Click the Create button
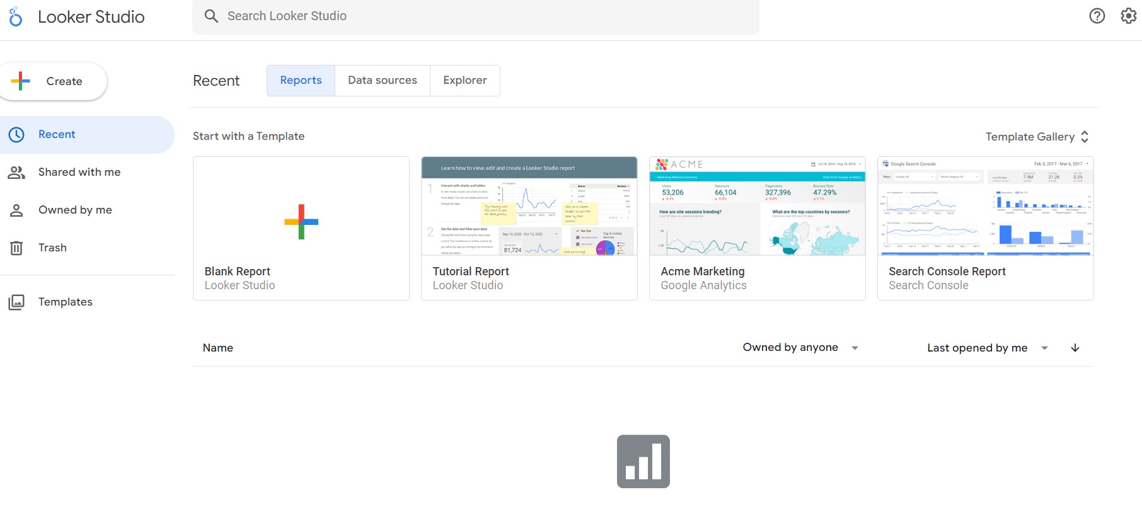This screenshot has height=521, width=1142. 53,81
